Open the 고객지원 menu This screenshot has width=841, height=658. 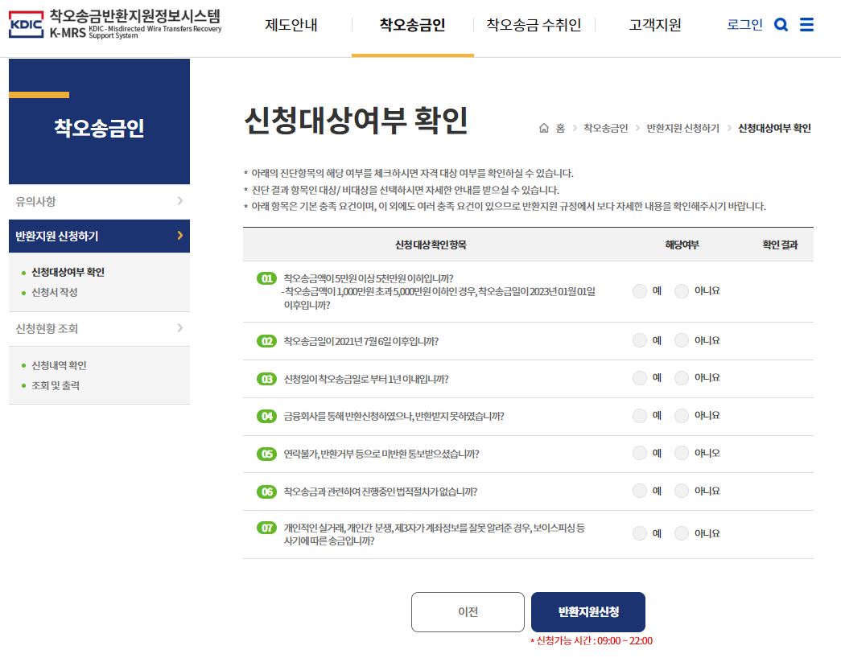653,24
